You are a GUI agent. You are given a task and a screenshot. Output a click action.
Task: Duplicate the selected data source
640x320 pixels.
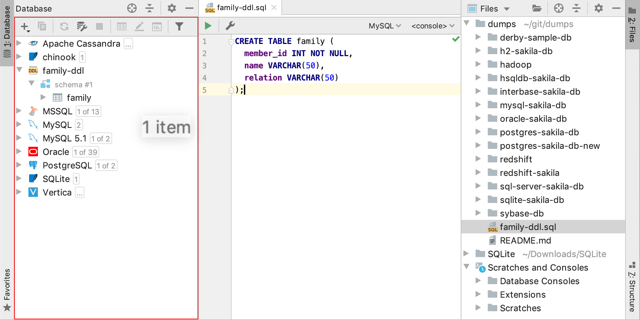coord(42,26)
